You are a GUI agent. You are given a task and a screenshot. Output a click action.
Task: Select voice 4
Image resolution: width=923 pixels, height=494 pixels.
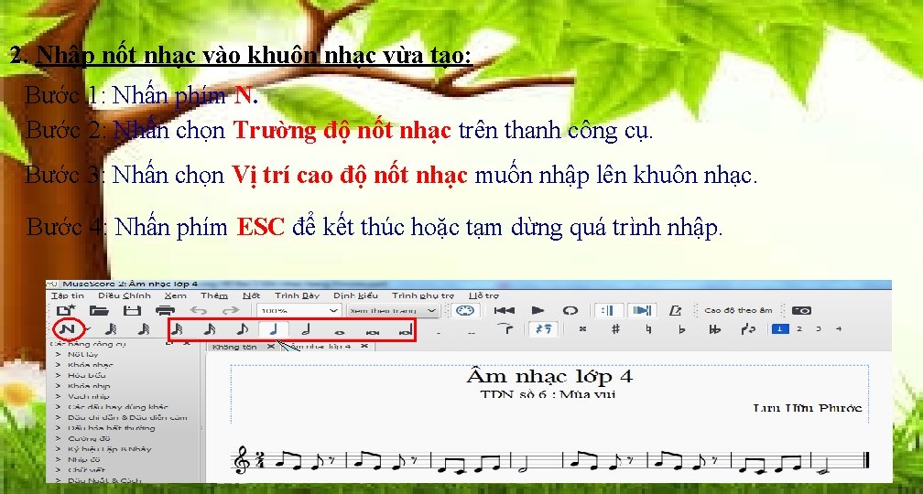839,328
